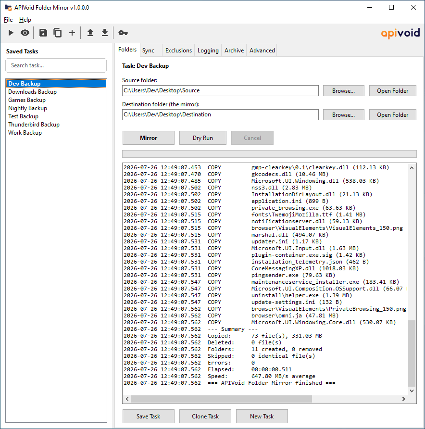Open the Exclusions tab

[x=178, y=50]
